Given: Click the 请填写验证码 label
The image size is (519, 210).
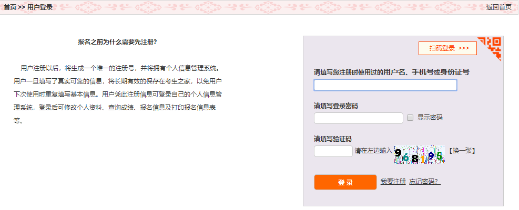Looking at the screenshot, I should 332,139.
